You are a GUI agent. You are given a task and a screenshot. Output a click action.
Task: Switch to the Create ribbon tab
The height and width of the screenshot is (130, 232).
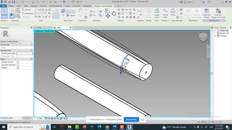[11, 6]
